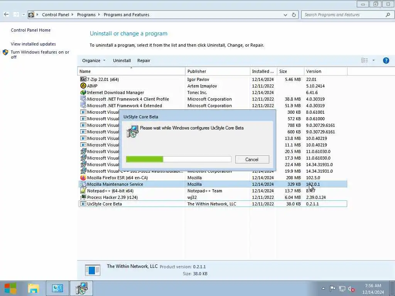
Task: Open Turn Windows features on or off
Action: coord(40,54)
